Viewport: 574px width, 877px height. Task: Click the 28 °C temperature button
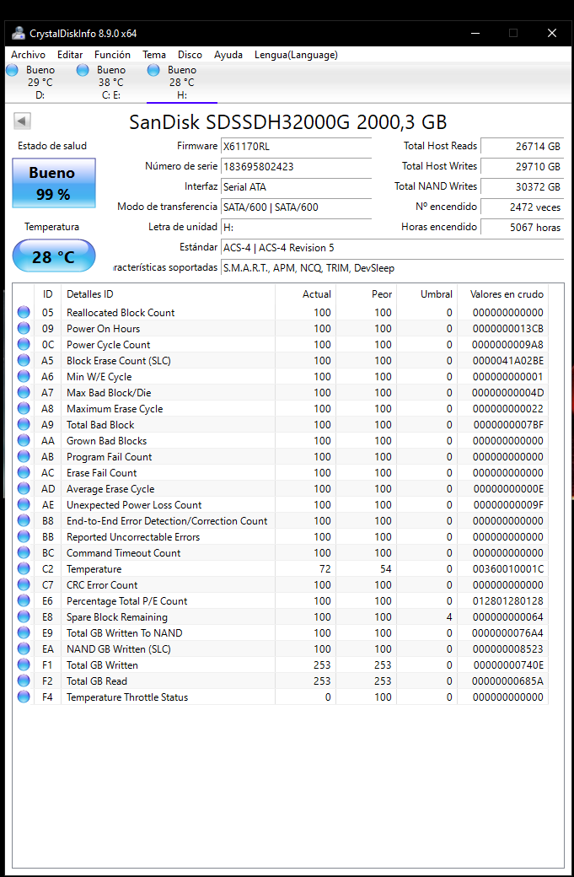pos(54,256)
